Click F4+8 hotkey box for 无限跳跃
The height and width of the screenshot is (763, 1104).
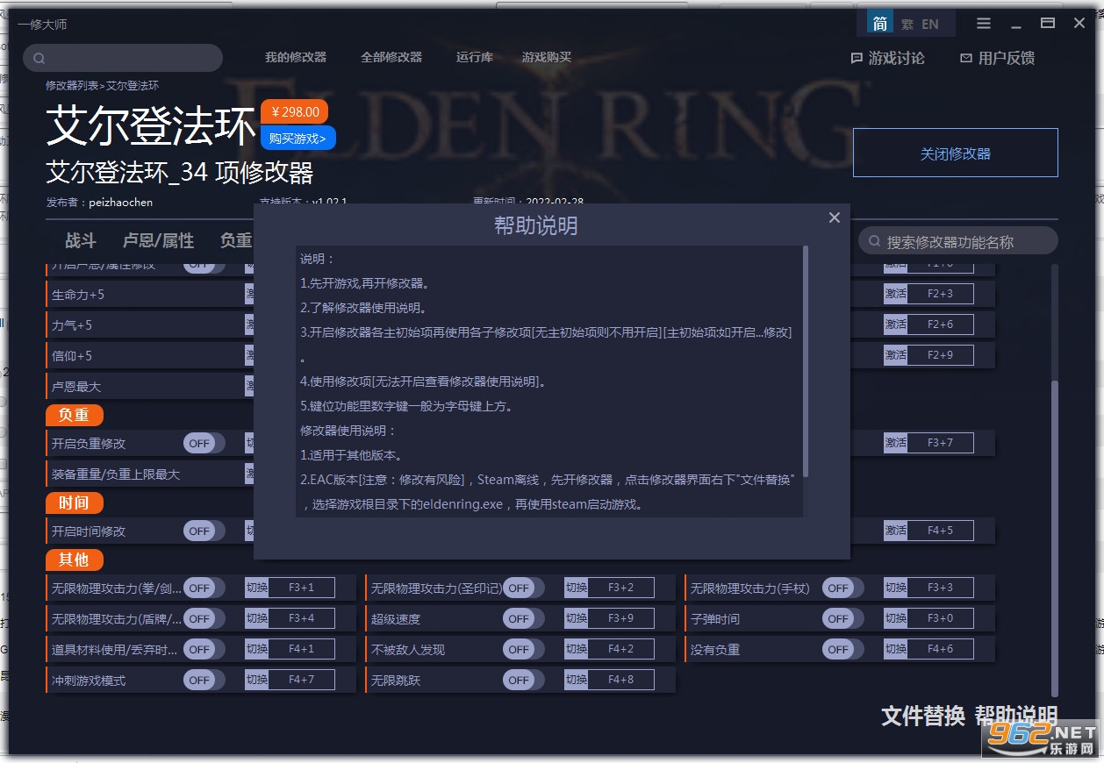point(620,680)
